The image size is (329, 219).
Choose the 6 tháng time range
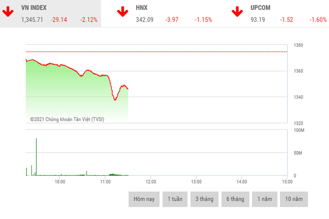[x=235, y=199]
